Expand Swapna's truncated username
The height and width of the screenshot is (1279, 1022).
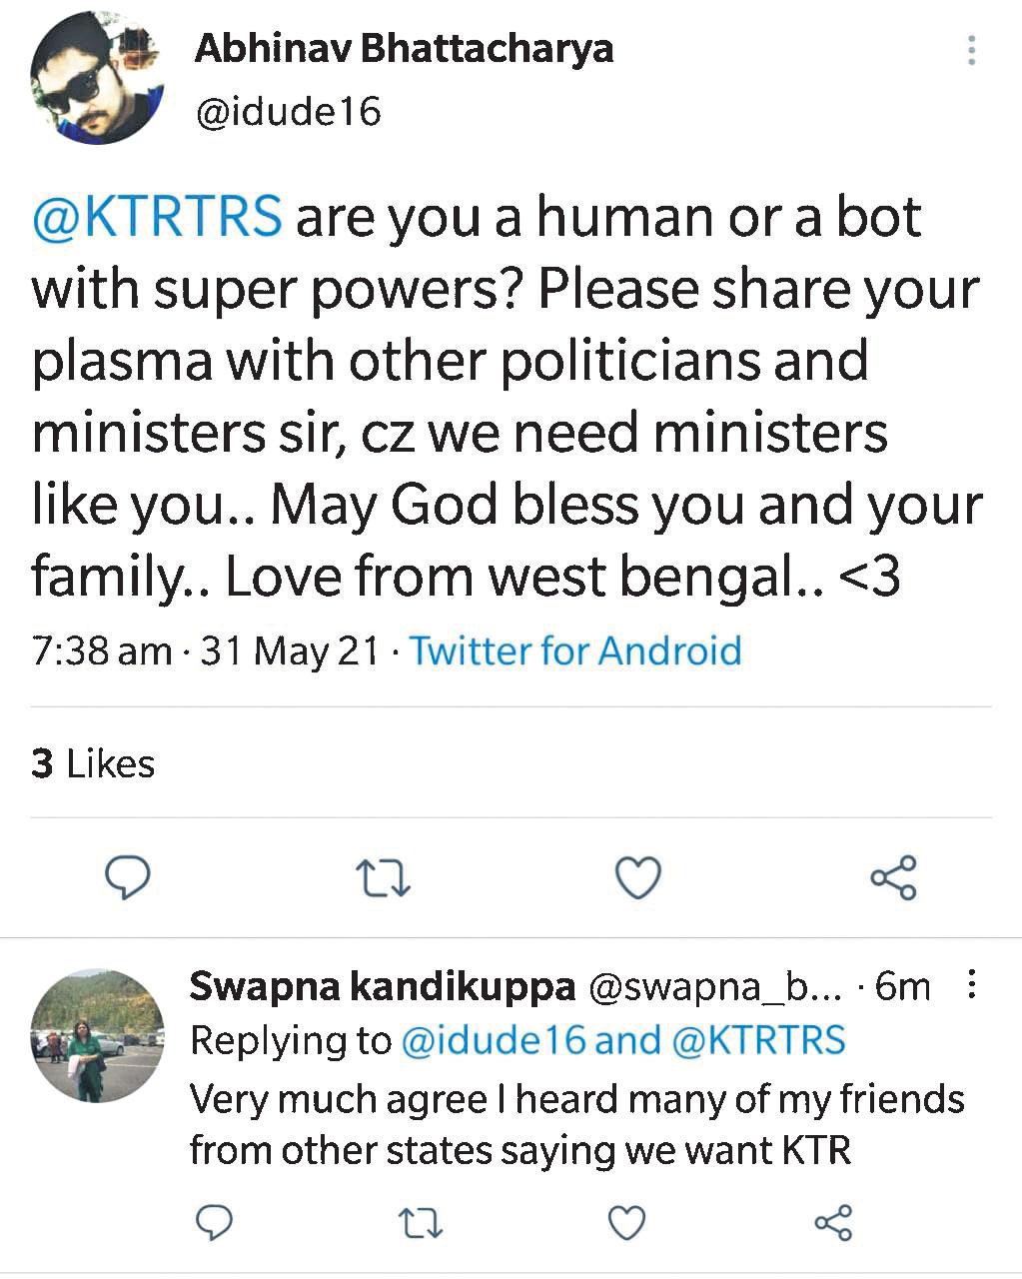pyautogui.click(x=714, y=987)
